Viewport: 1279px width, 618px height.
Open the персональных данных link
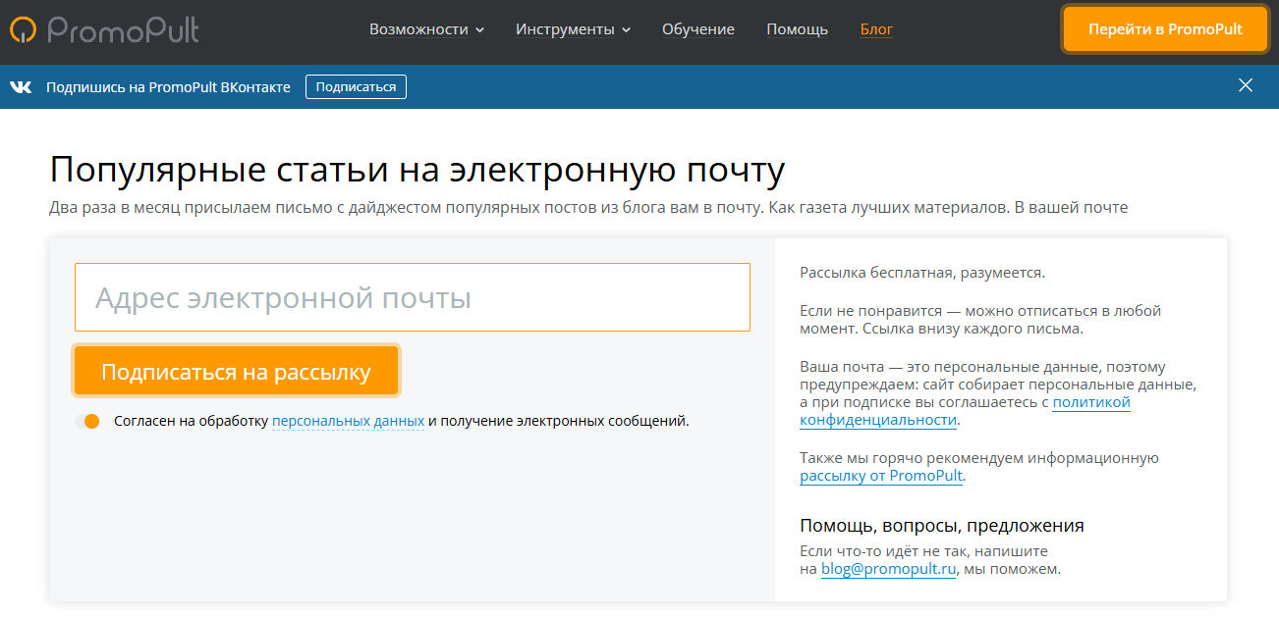[x=348, y=421]
